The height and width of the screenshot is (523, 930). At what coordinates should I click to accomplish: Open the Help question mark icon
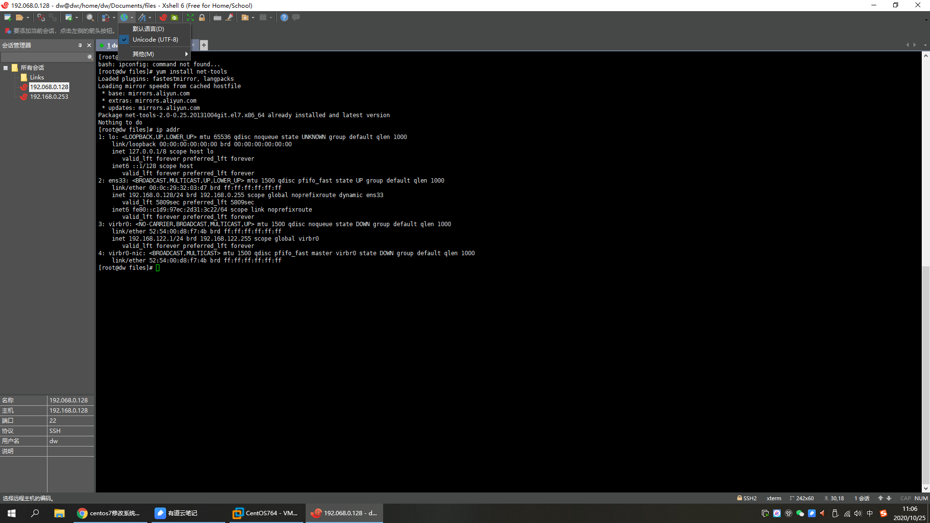coord(284,17)
